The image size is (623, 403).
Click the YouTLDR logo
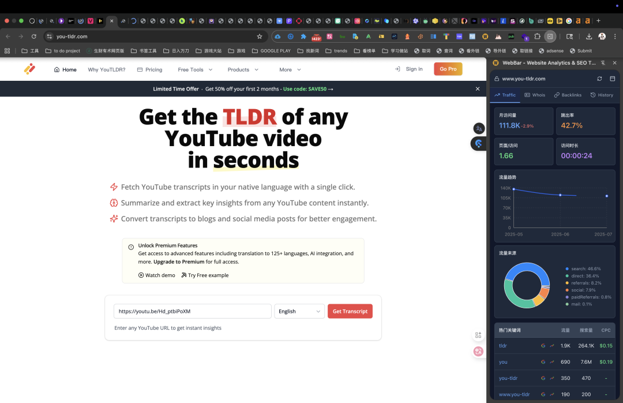pos(29,69)
